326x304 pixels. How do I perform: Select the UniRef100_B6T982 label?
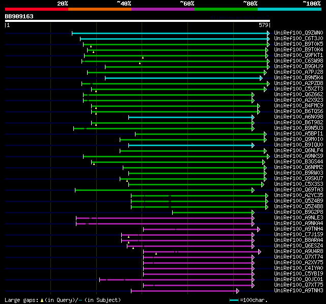(x=298, y=123)
